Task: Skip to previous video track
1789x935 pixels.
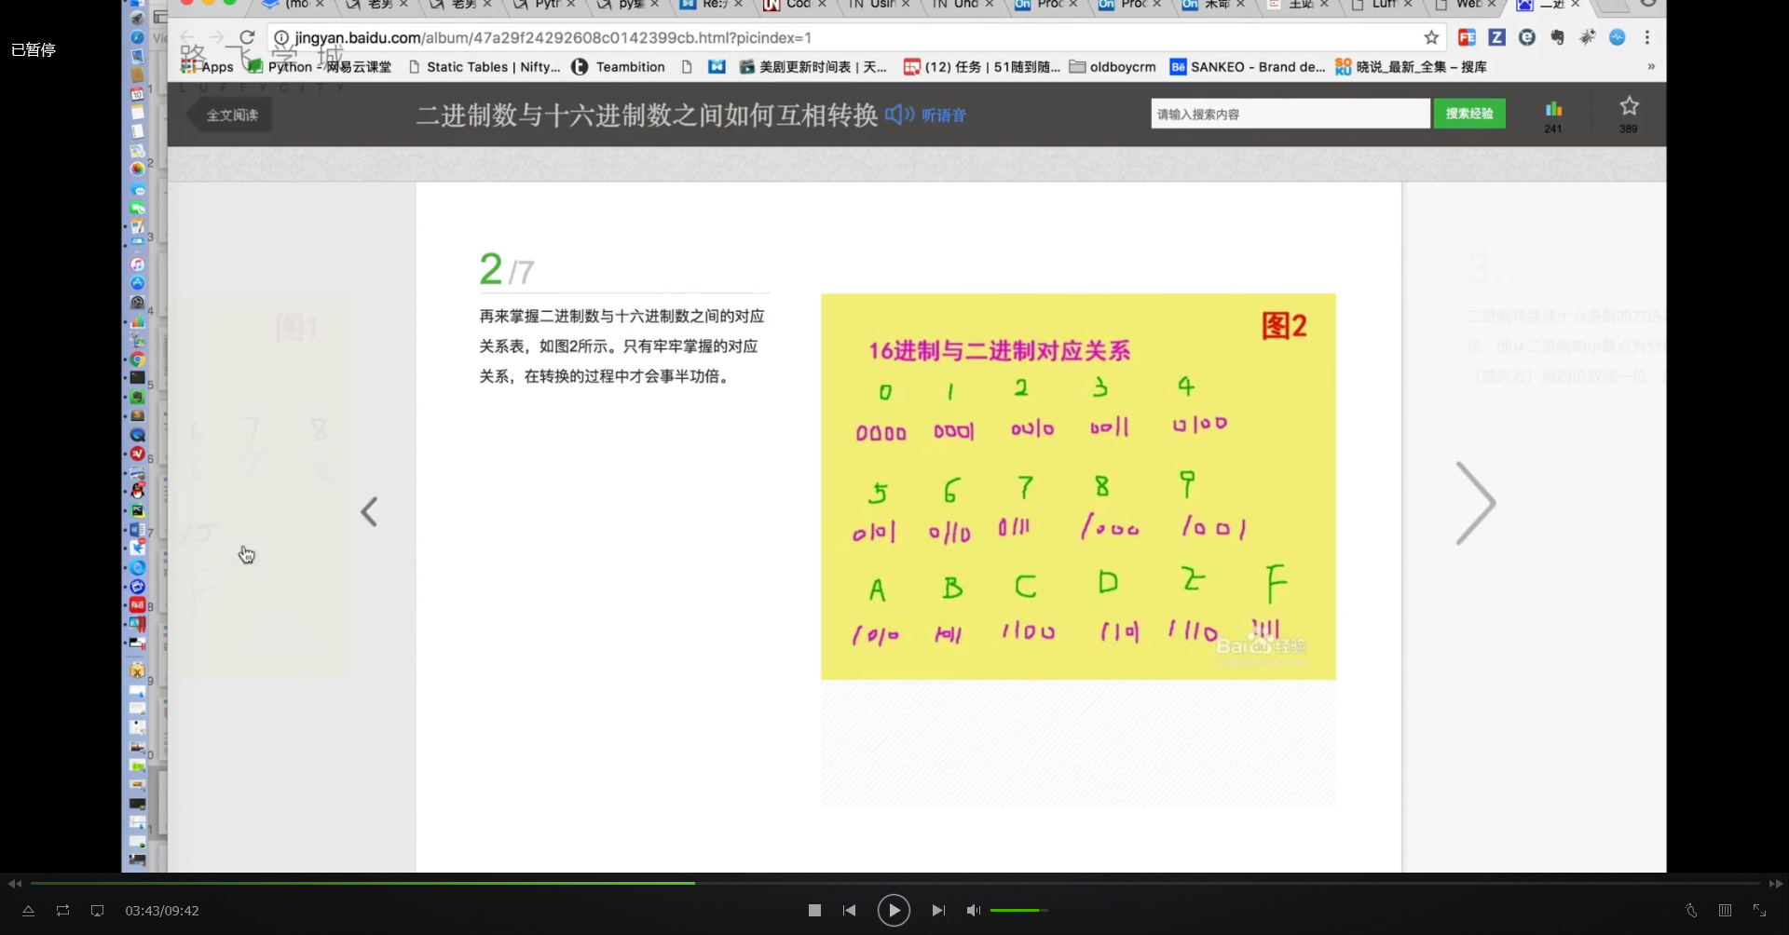Action: coord(849,910)
